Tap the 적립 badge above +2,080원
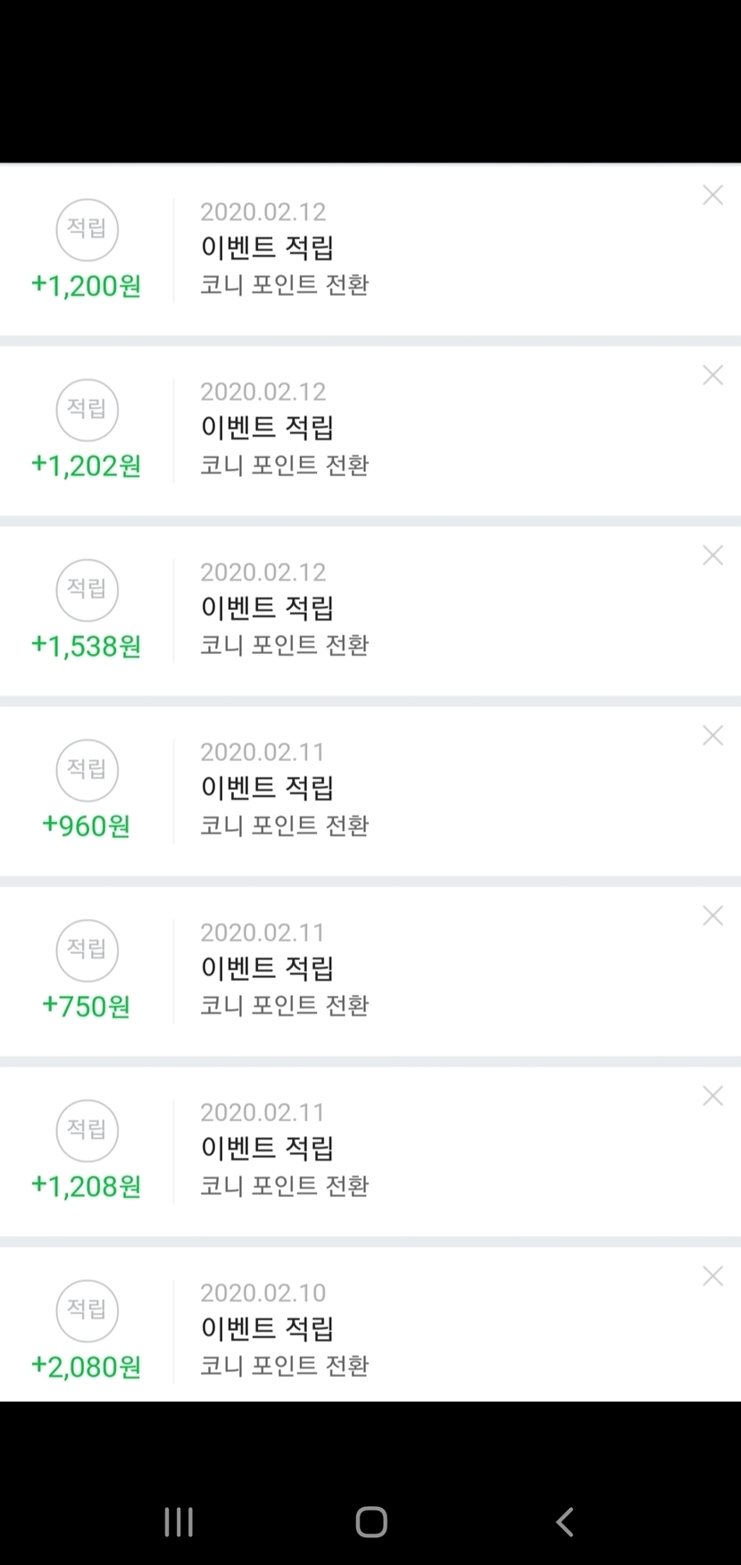Screen dimensions: 741x1565 pos(87,1310)
